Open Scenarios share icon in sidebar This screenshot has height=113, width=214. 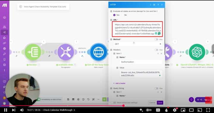[4, 32]
